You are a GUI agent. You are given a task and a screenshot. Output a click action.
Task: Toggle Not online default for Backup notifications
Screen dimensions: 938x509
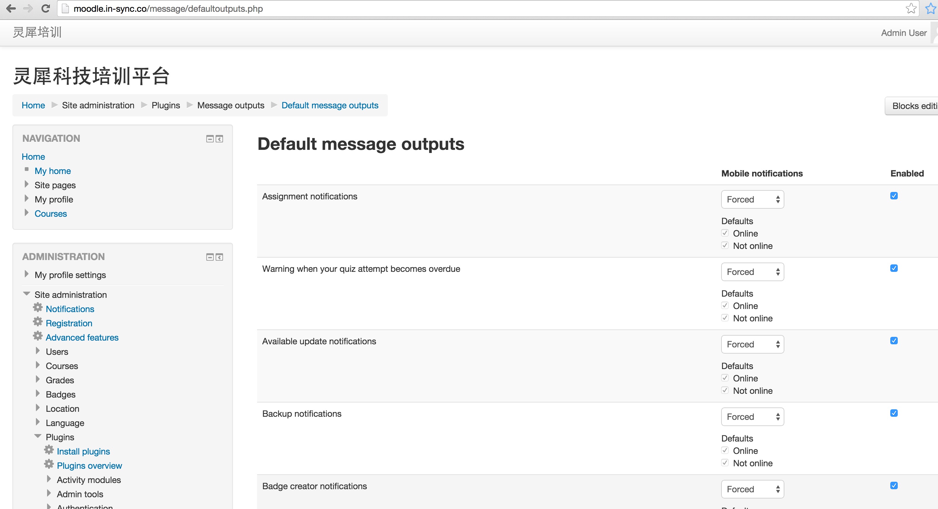725,463
